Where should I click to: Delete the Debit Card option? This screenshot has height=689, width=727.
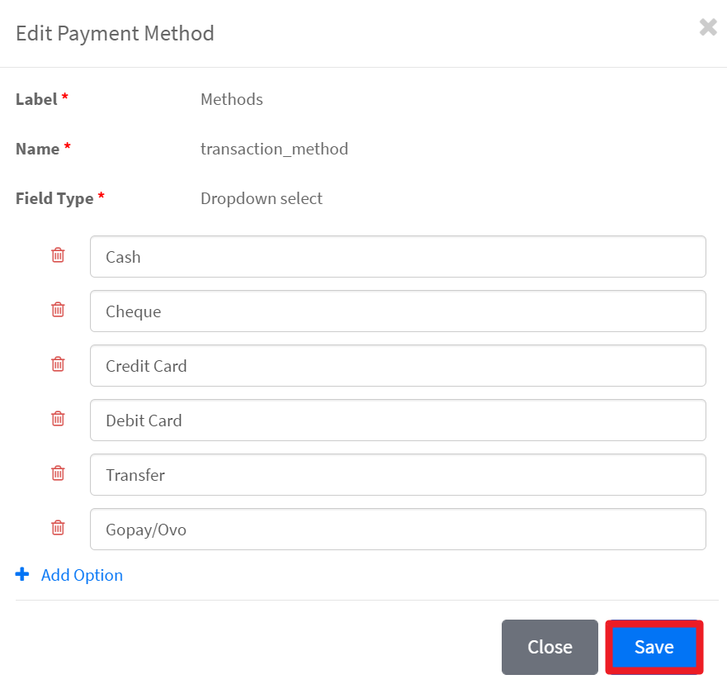pos(58,419)
